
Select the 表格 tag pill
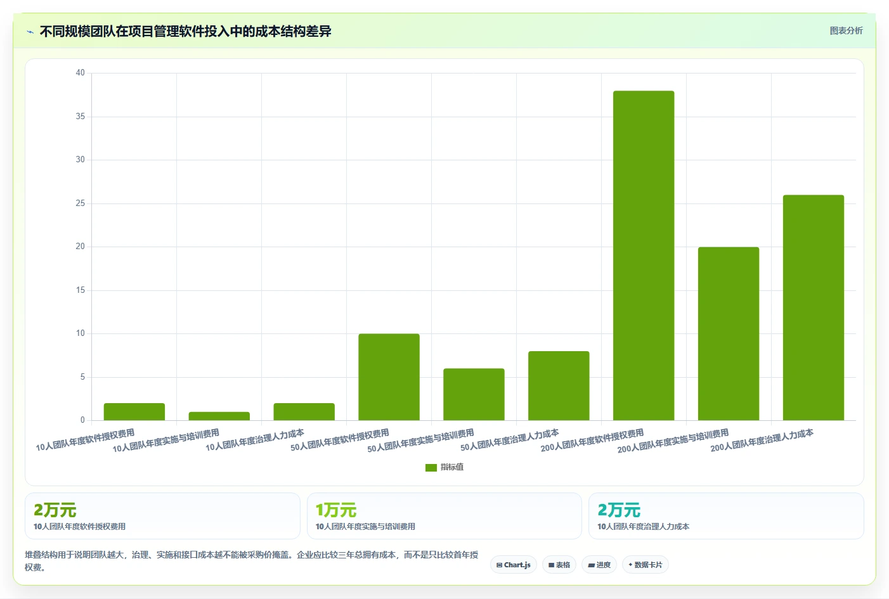pos(559,565)
